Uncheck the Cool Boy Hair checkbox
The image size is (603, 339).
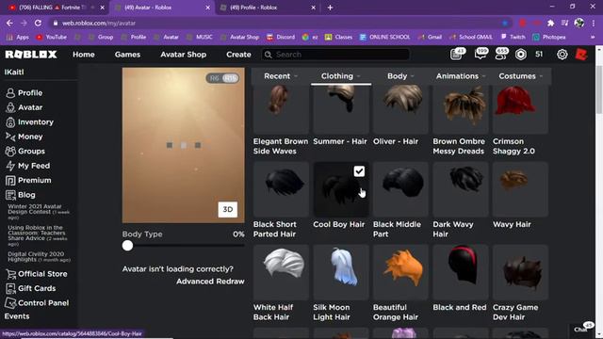(x=359, y=171)
